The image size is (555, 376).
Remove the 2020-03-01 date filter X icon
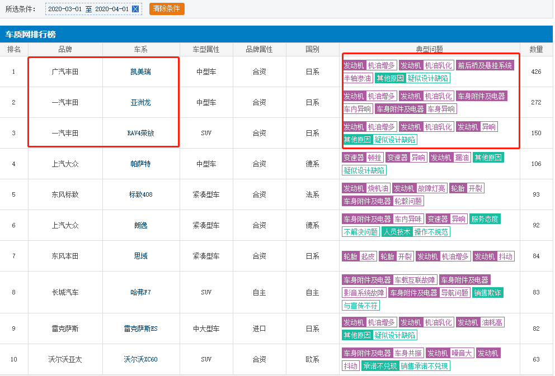pos(135,9)
